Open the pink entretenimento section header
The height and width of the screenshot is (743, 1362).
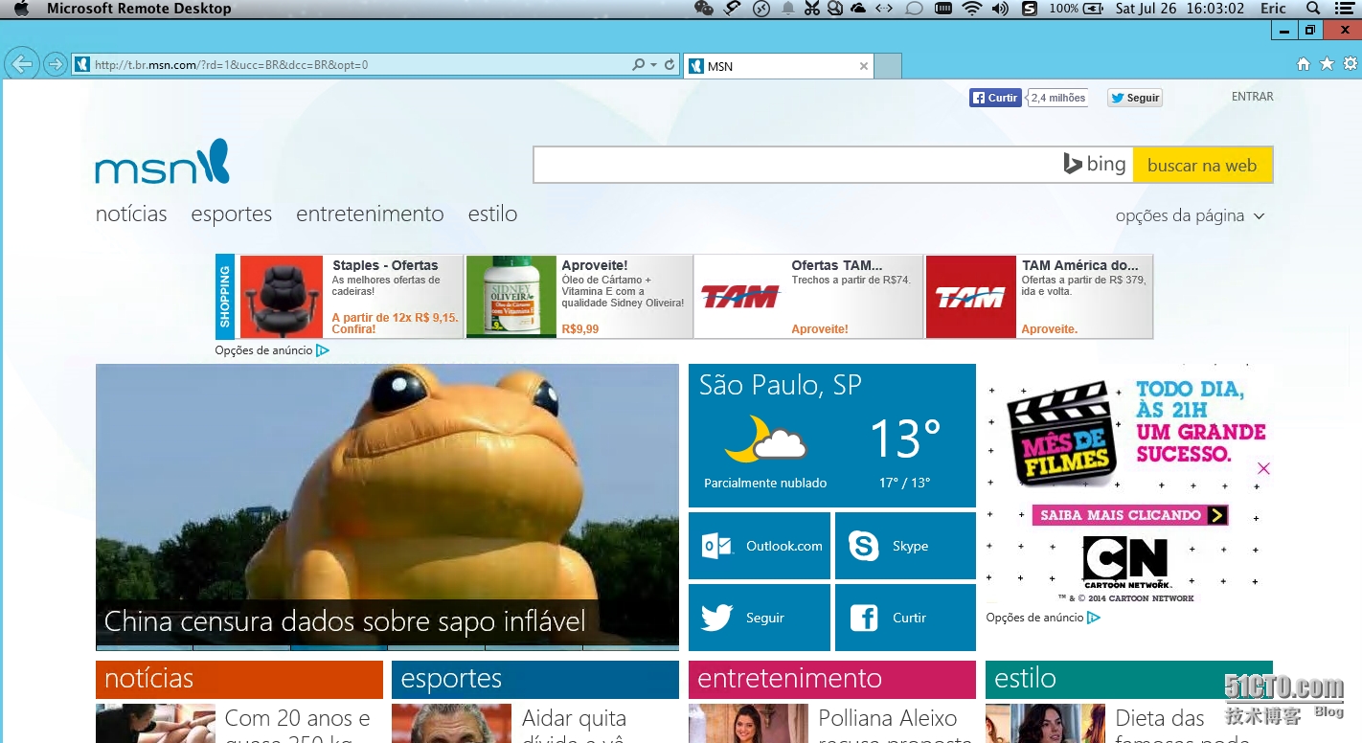coord(832,679)
